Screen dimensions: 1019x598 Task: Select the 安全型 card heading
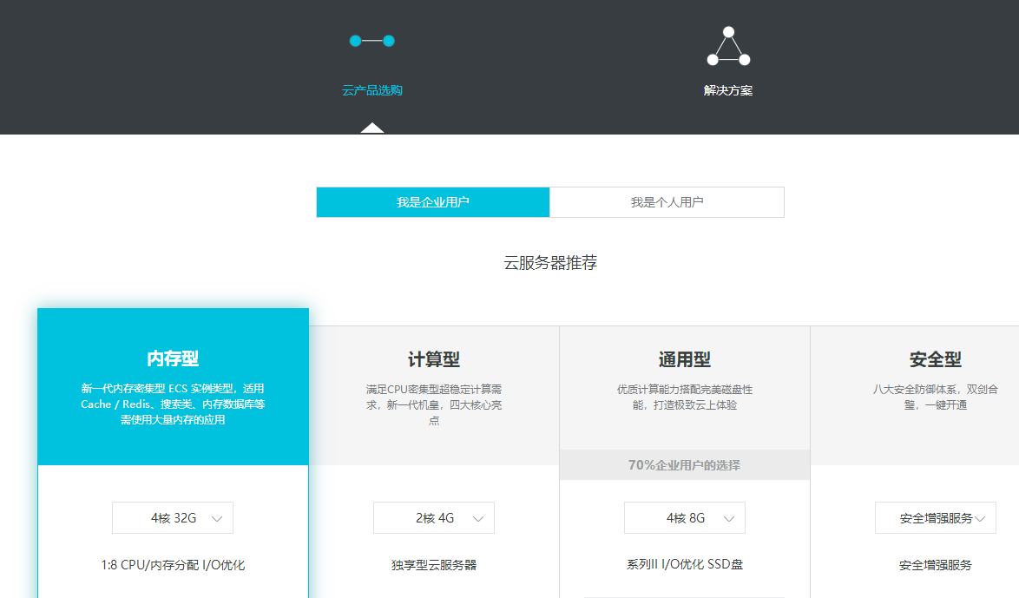click(936, 359)
